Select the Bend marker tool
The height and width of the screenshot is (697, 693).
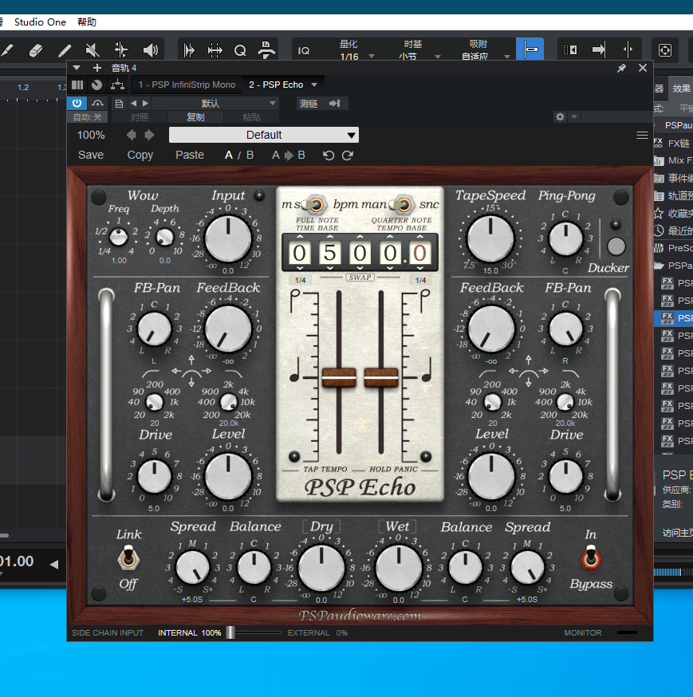pos(121,50)
